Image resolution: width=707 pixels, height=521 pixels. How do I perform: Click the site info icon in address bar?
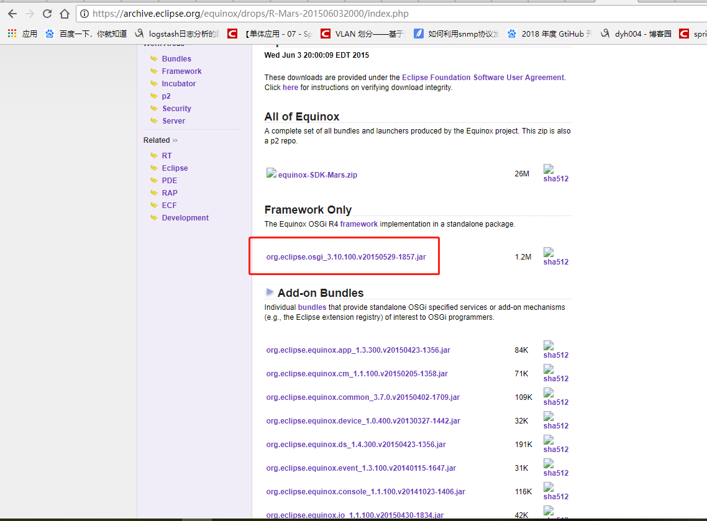84,14
